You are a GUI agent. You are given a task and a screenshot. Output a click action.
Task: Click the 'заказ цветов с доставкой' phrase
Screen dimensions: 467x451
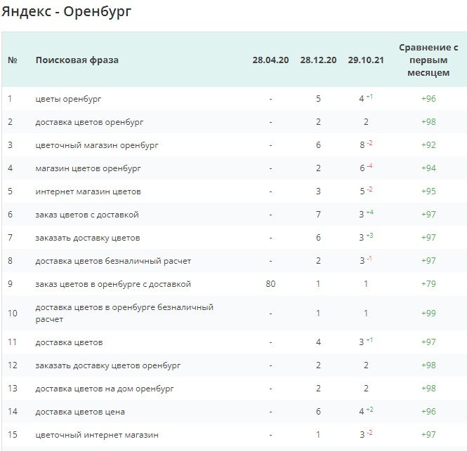(87, 215)
